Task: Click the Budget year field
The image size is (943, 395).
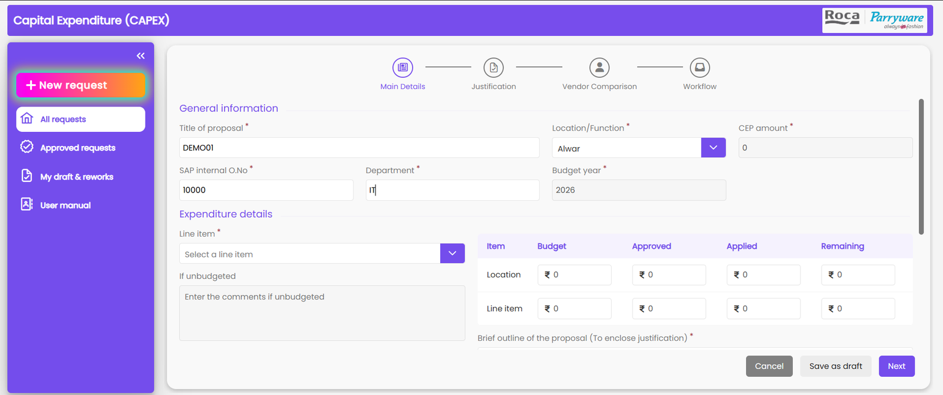Action: coord(639,190)
